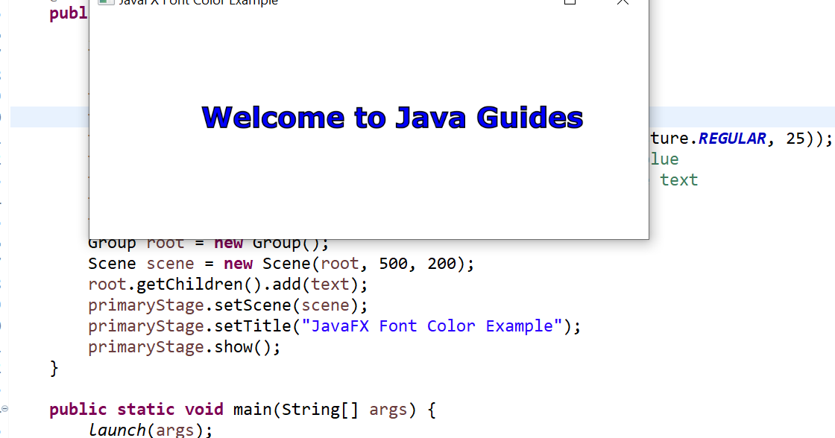The width and height of the screenshot is (835, 438).
Task: Click the green 'text' identifier in the code
Action: [678, 180]
